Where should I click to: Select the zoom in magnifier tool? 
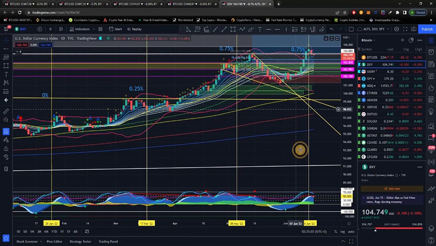(6, 120)
